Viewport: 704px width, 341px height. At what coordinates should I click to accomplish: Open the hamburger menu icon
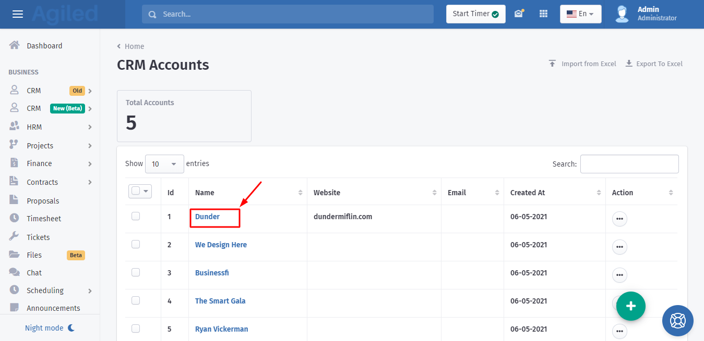[18, 14]
